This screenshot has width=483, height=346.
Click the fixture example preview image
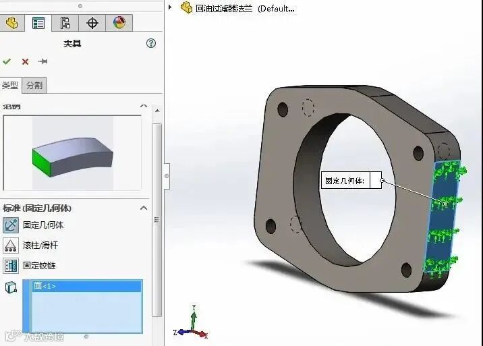click(73, 153)
